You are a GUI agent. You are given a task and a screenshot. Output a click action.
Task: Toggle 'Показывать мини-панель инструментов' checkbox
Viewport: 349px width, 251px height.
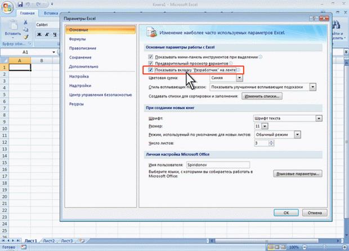(150, 57)
